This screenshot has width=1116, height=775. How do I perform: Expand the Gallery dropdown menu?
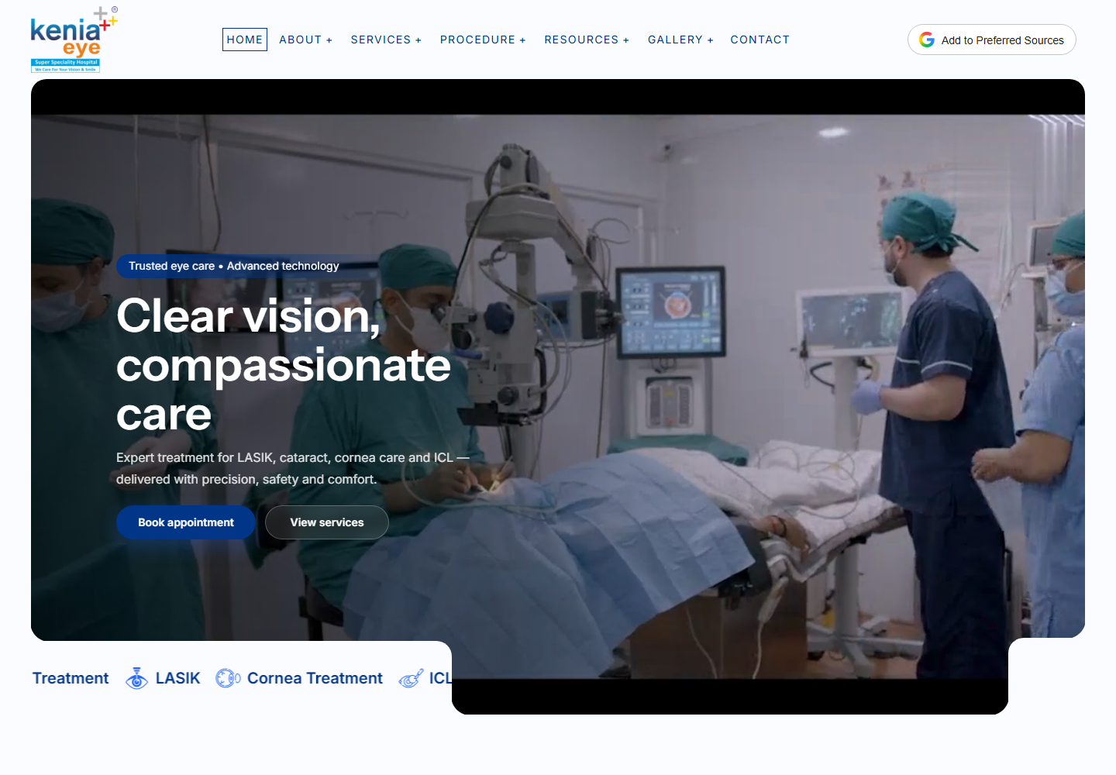click(680, 40)
